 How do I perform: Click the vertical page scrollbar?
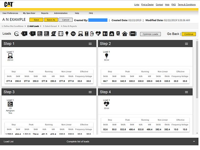(197, 69)
